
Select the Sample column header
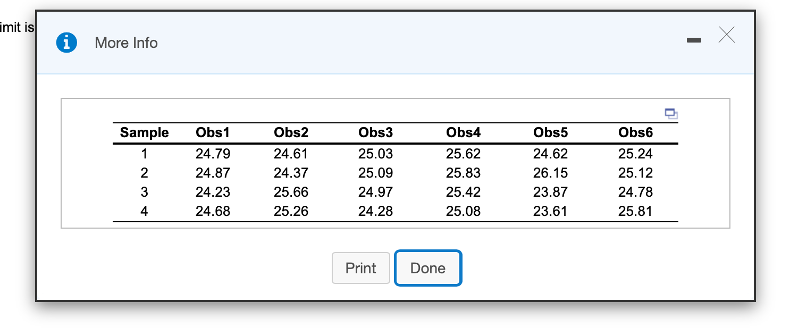coord(144,133)
